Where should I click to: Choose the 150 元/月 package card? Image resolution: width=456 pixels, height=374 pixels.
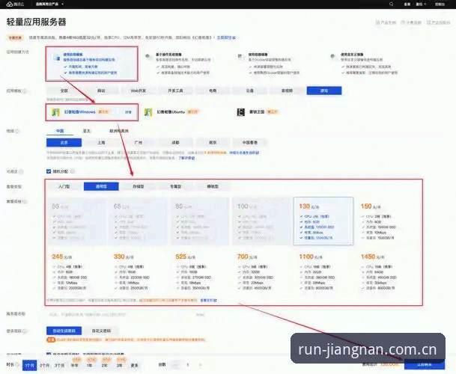[386, 221]
